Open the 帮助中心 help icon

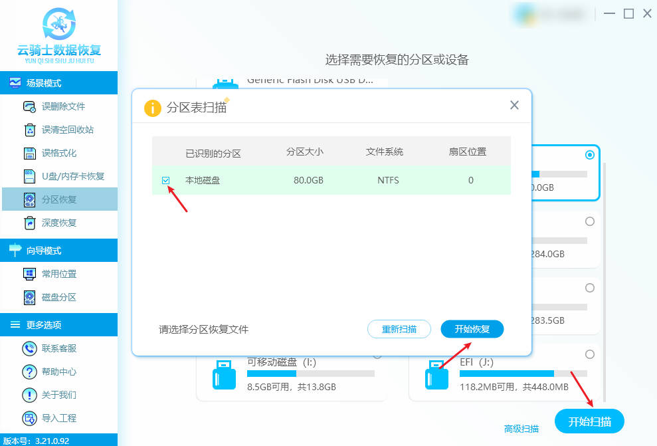pyautogui.click(x=29, y=372)
